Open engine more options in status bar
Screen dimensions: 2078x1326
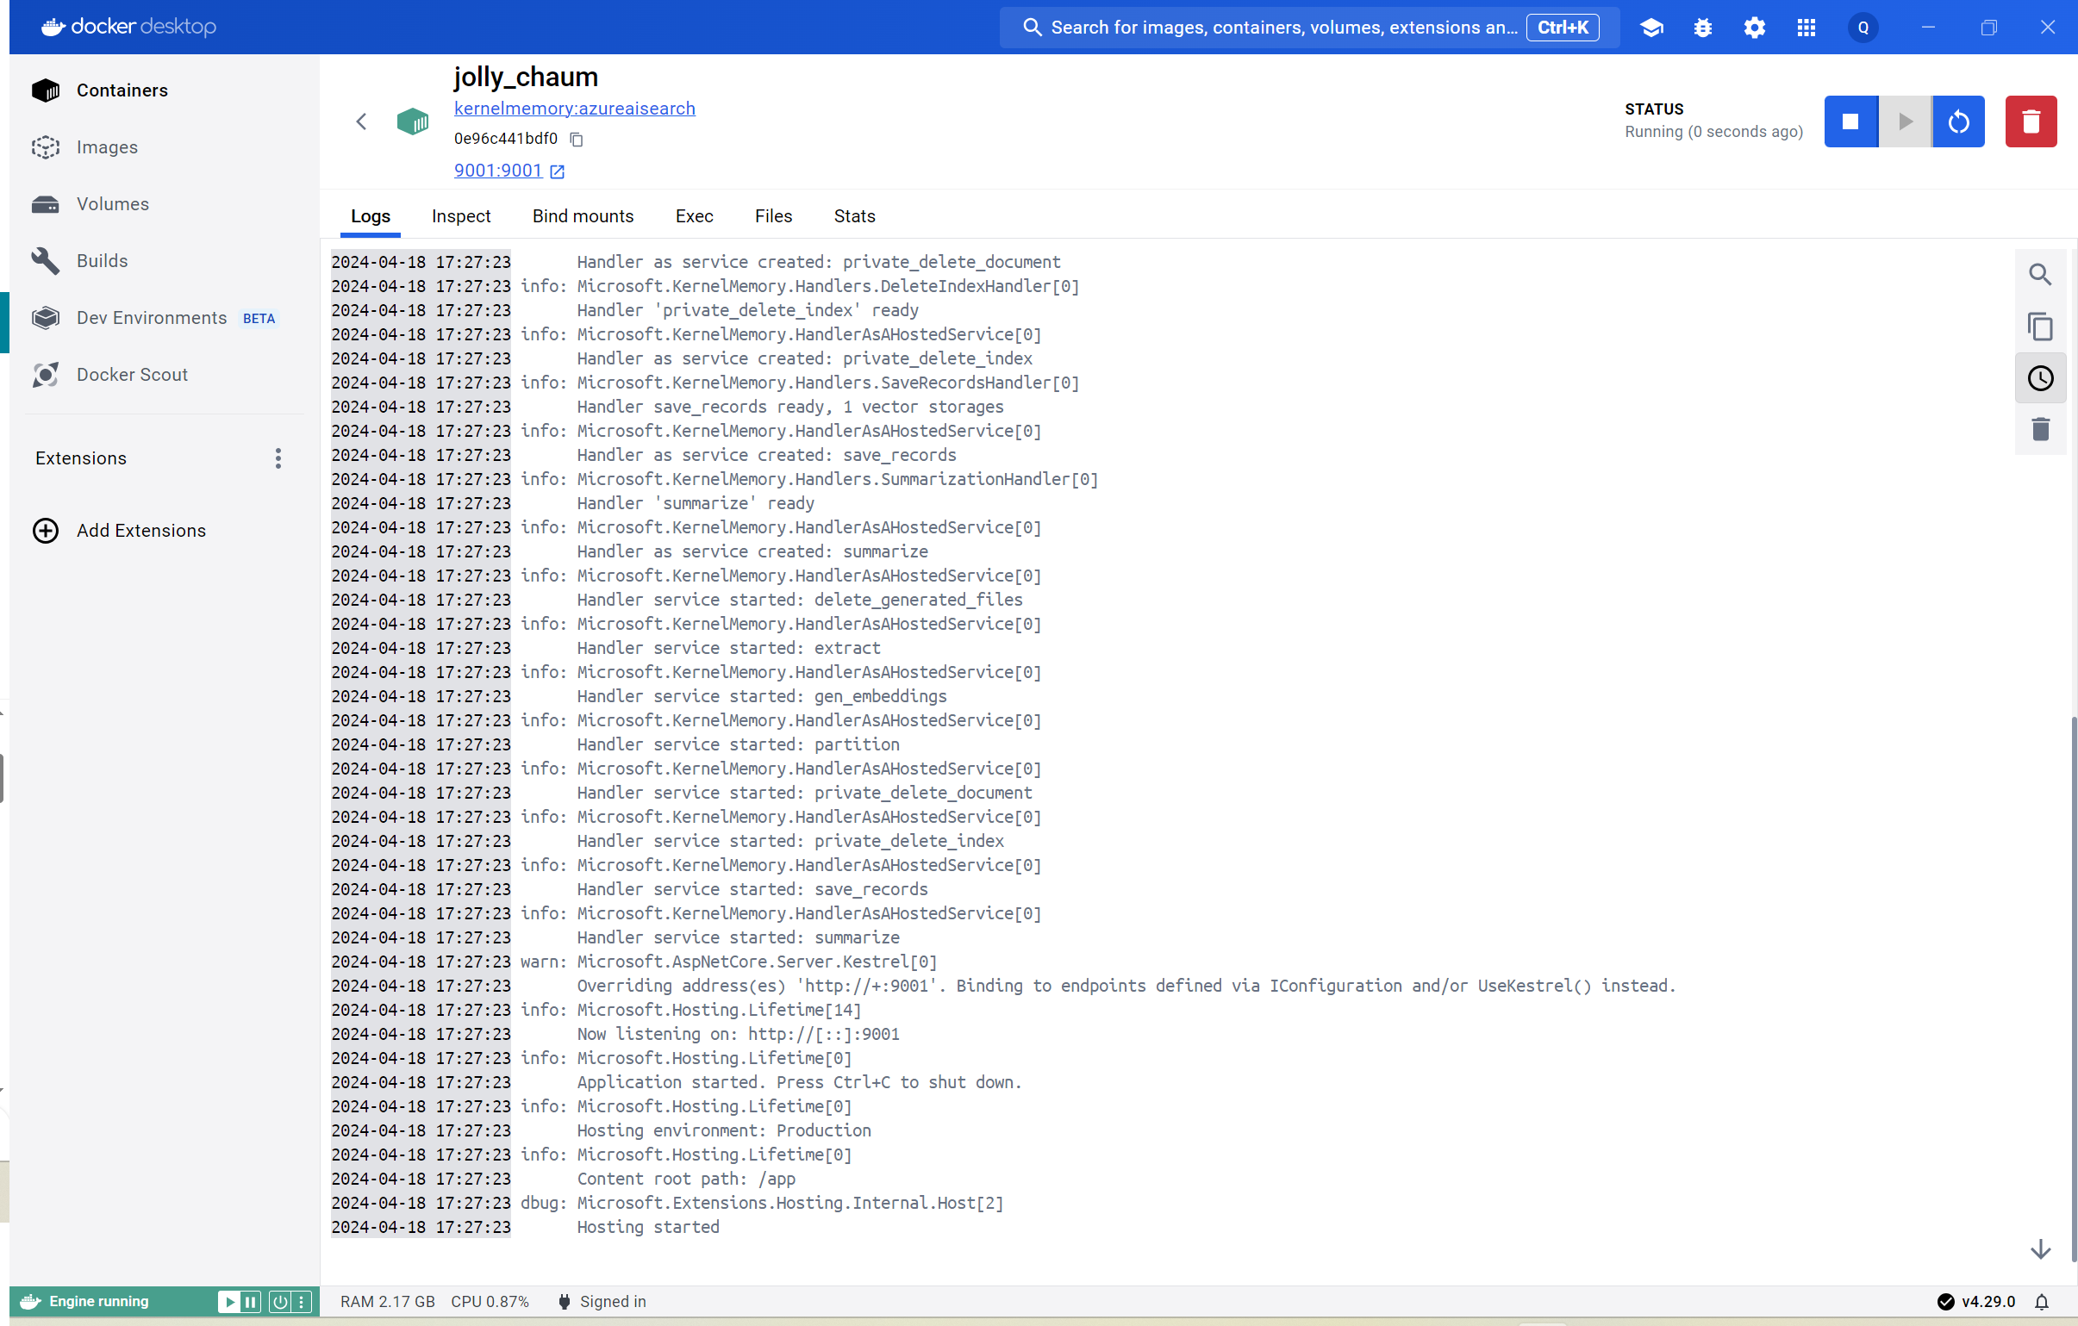pyautogui.click(x=301, y=1302)
